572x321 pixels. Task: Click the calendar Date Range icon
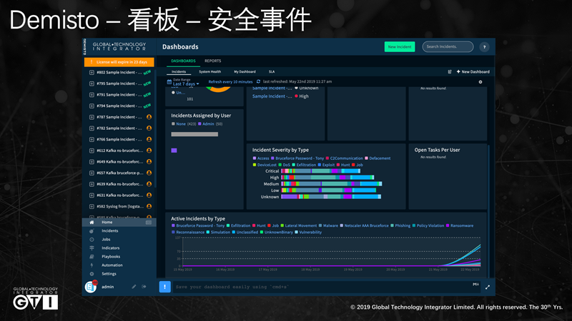(169, 82)
